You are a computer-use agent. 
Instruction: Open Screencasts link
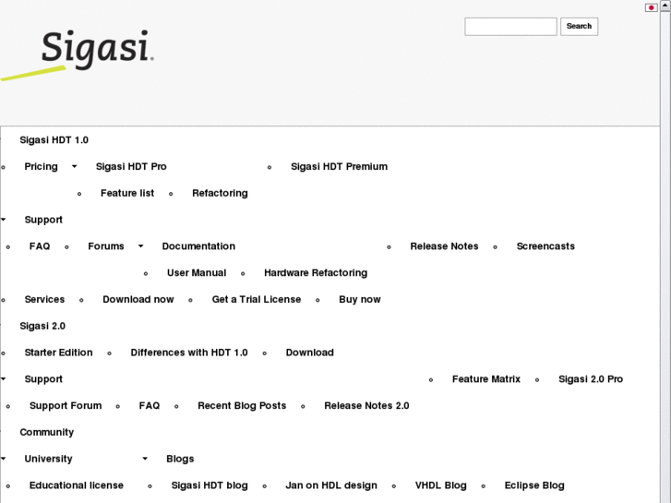pyautogui.click(x=545, y=246)
